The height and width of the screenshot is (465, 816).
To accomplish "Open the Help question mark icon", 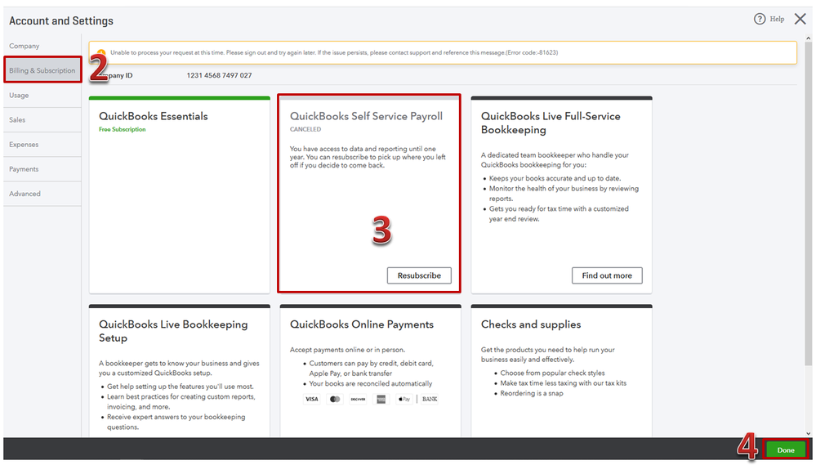I will (760, 20).
